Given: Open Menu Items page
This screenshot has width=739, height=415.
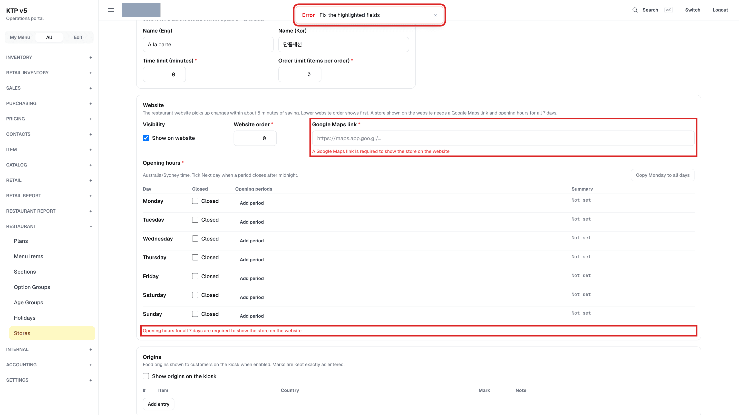Looking at the screenshot, I should click(x=29, y=256).
